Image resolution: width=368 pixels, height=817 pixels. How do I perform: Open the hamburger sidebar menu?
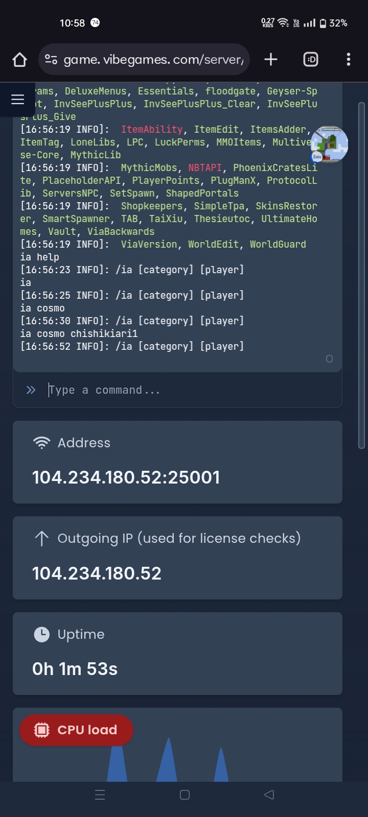click(x=18, y=99)
